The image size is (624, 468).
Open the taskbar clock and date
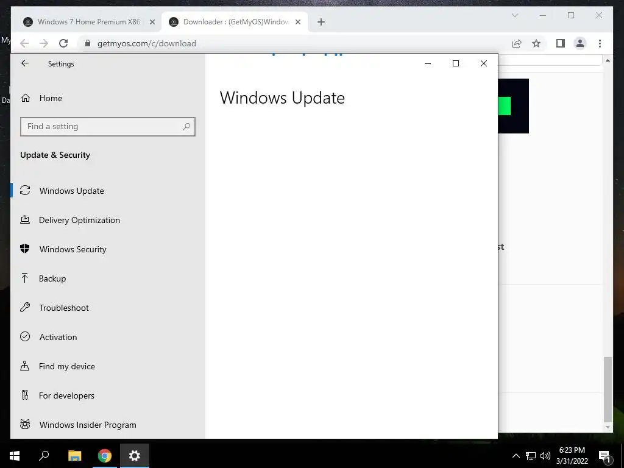pyautogui.click(x=572, y=456)
